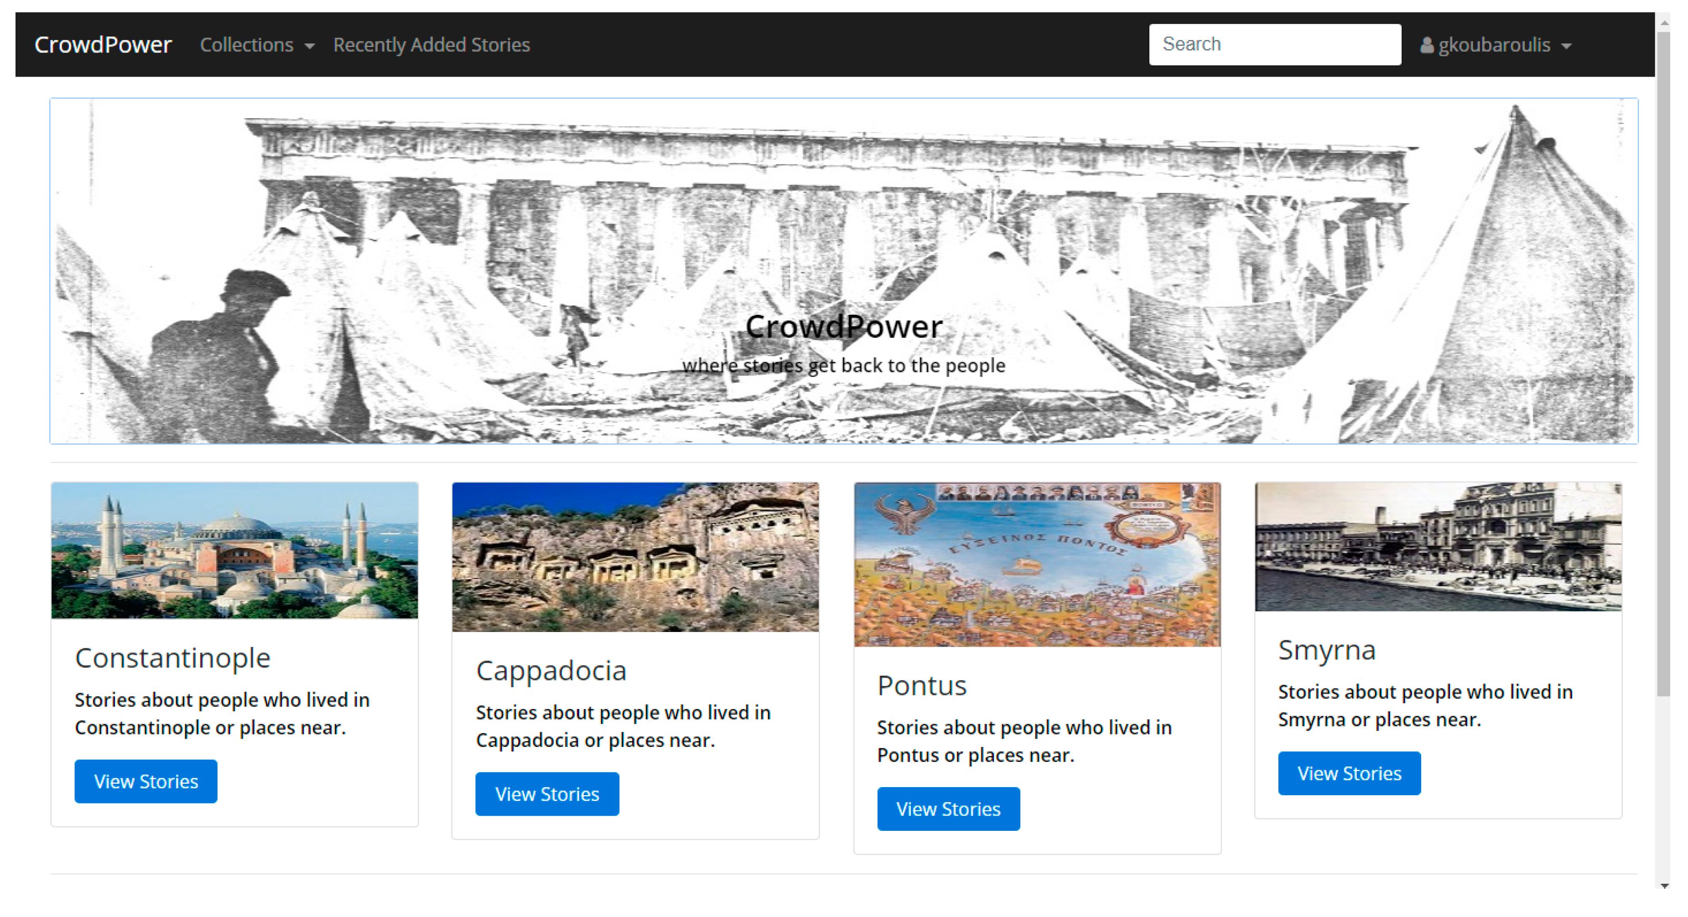Screen dimensions: 1688x917
Task: Click the scrollbar up arrow
Action: (1664, 22)
